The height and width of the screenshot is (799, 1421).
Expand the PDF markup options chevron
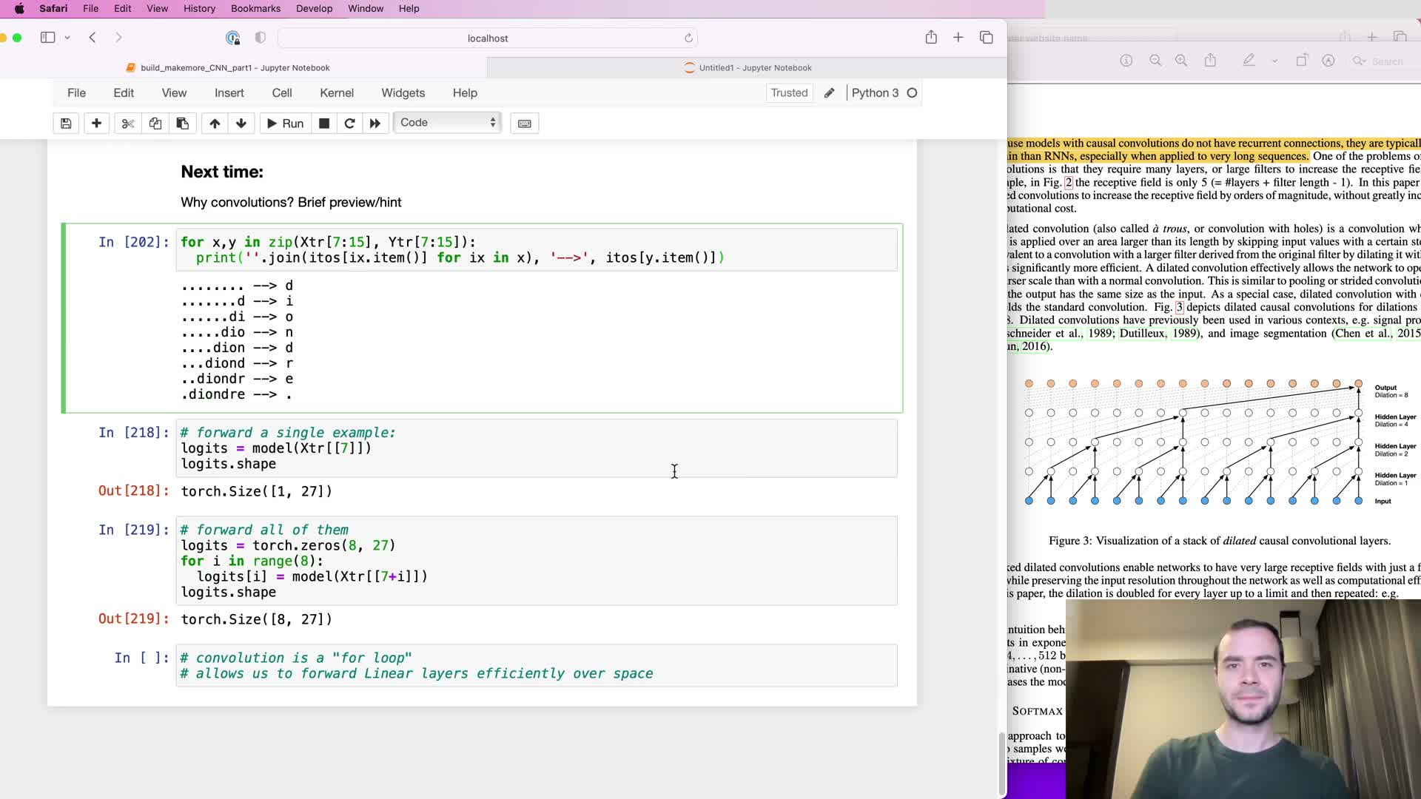coord(1274,61)
